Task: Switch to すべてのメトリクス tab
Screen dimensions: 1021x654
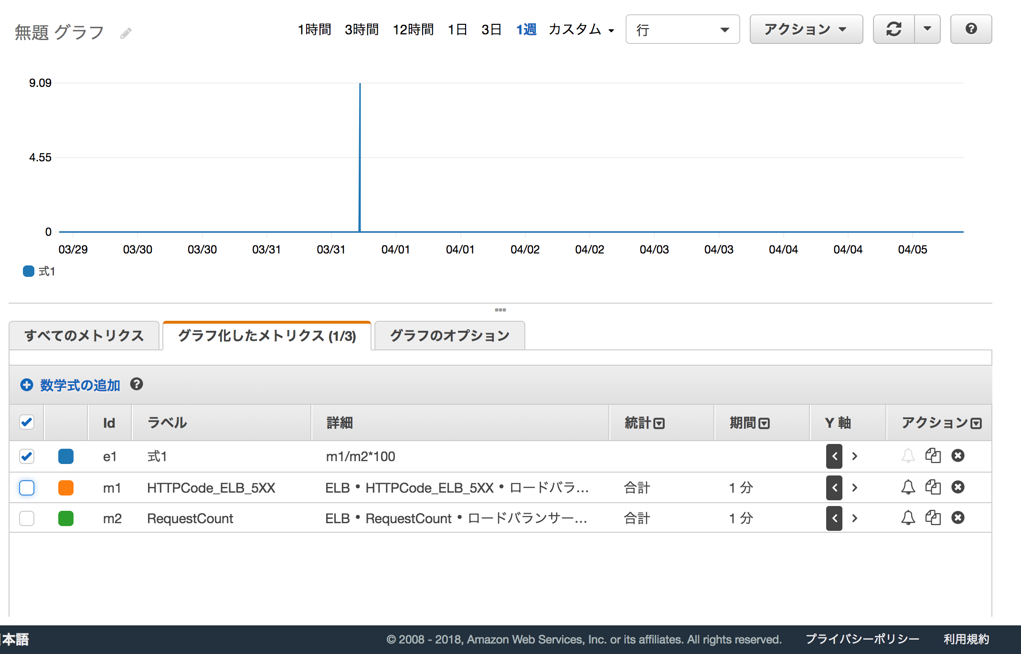Action: 84,336
